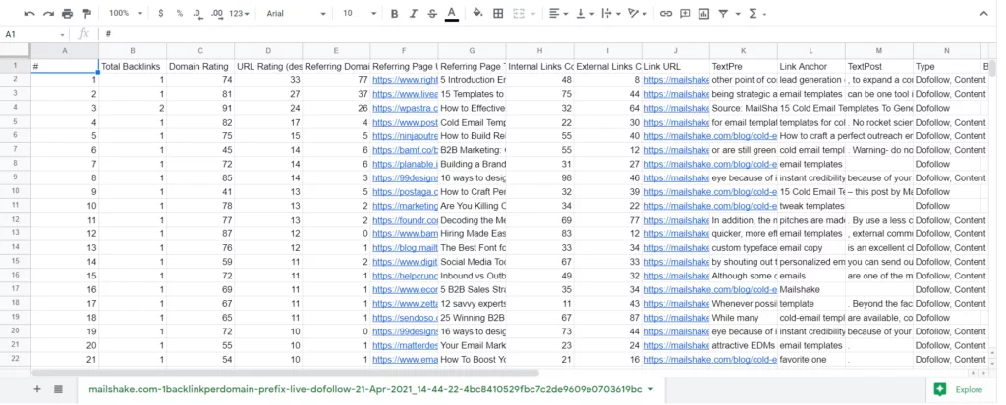
Task: Open the Name box dropdown arrow
Action: (x=62, y=34)
